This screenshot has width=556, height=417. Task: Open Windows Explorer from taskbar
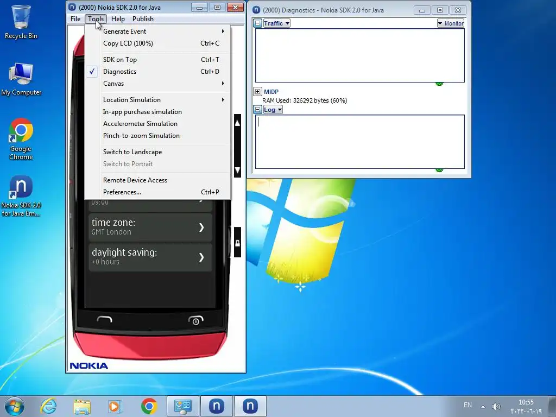[x=82, y=406]
